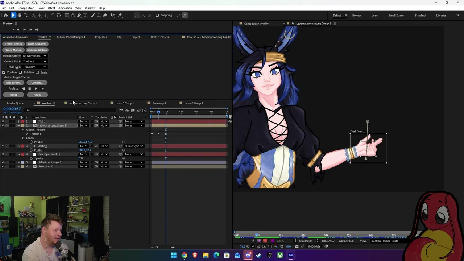Click the Analyze stop icon
Viewport: 464px width, 261px height.
click(29, 88)
